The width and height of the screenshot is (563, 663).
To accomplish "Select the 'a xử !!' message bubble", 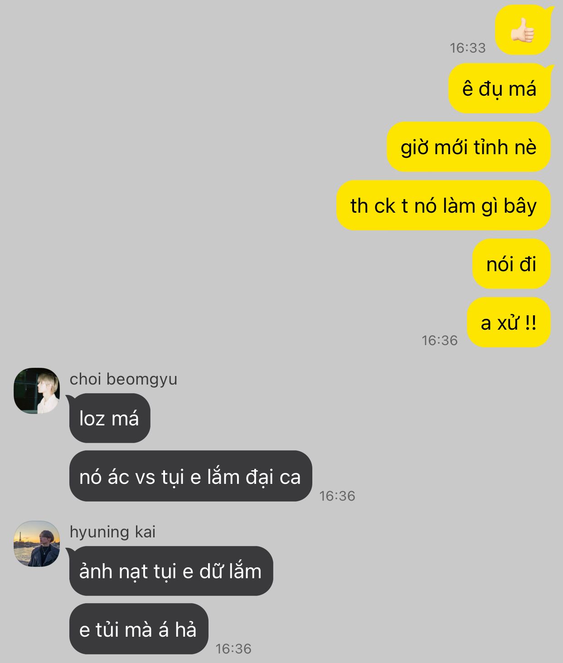I will click(x=509, y=322).
